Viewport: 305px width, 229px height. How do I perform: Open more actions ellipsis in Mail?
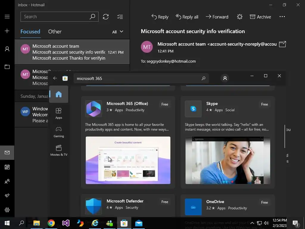click(282, 17)
